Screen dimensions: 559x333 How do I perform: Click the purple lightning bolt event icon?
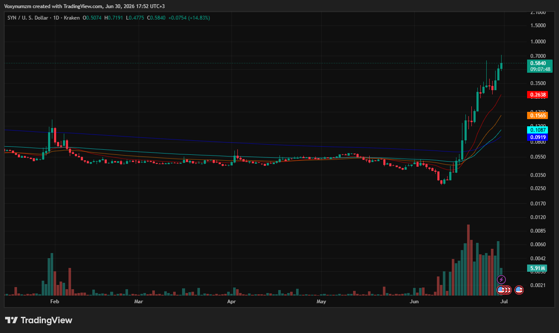[x=501, y=279]
